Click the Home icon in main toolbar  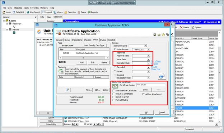[4, 12]
